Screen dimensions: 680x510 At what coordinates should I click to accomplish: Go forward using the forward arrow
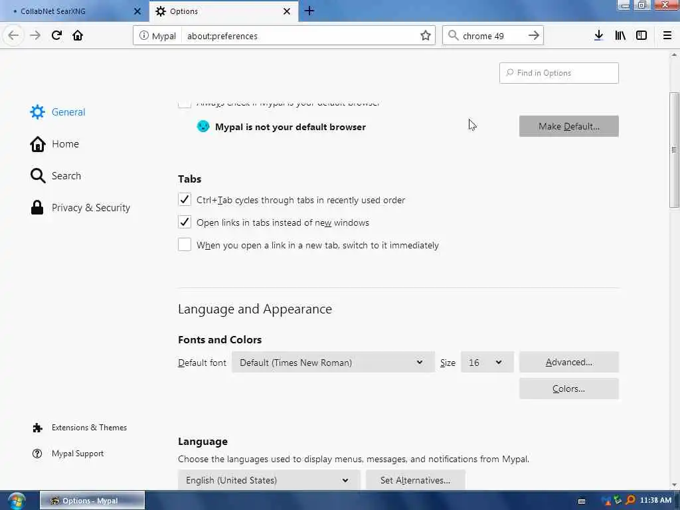point(35,36)
